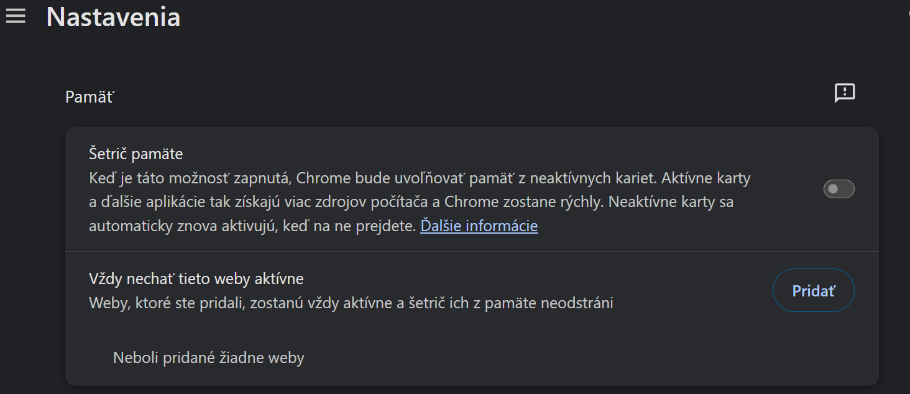
Task: Click the Neboli pridané žiadne weby text
Action: 208,358
